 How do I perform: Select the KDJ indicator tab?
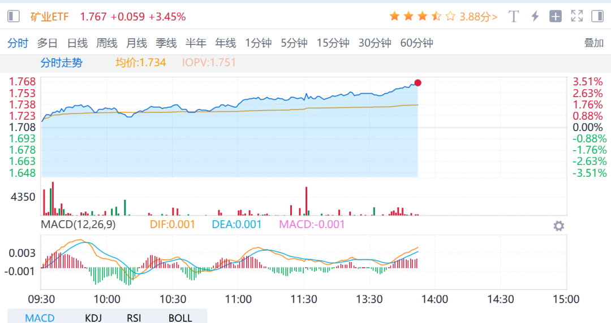tap(94, 318)
